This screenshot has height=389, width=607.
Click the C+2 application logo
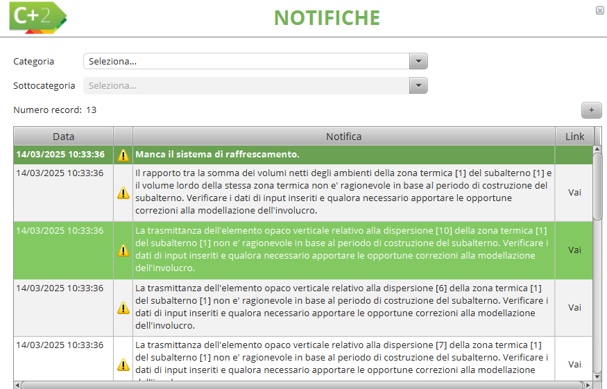[x=38, y=17]
